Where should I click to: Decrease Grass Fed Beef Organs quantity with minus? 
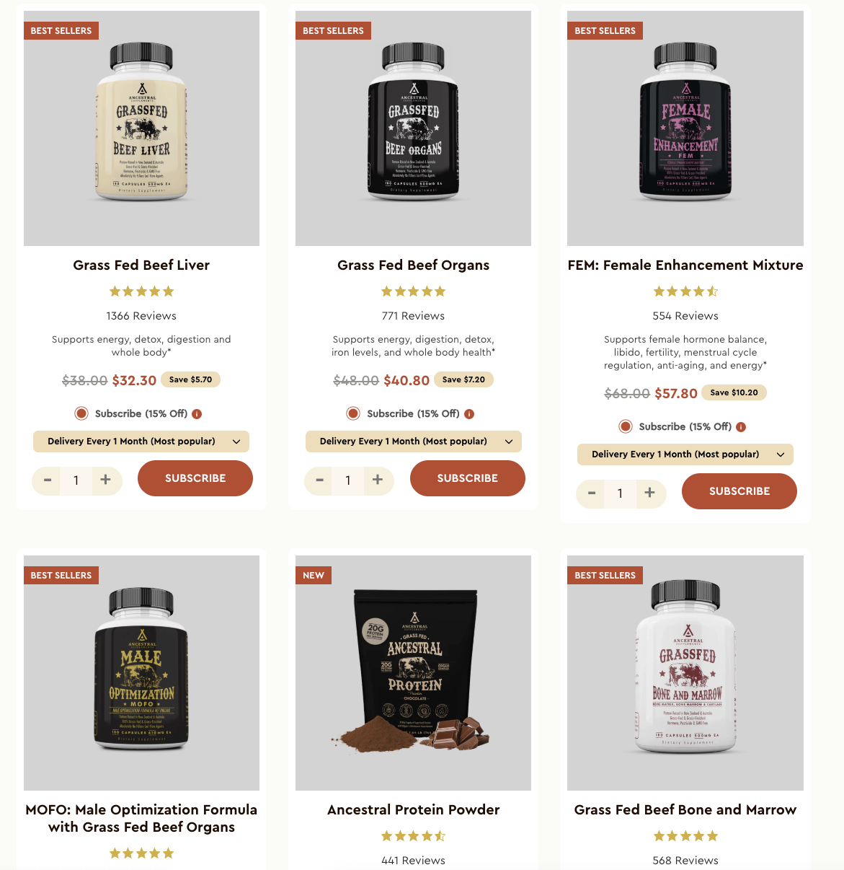click(319, 480)
